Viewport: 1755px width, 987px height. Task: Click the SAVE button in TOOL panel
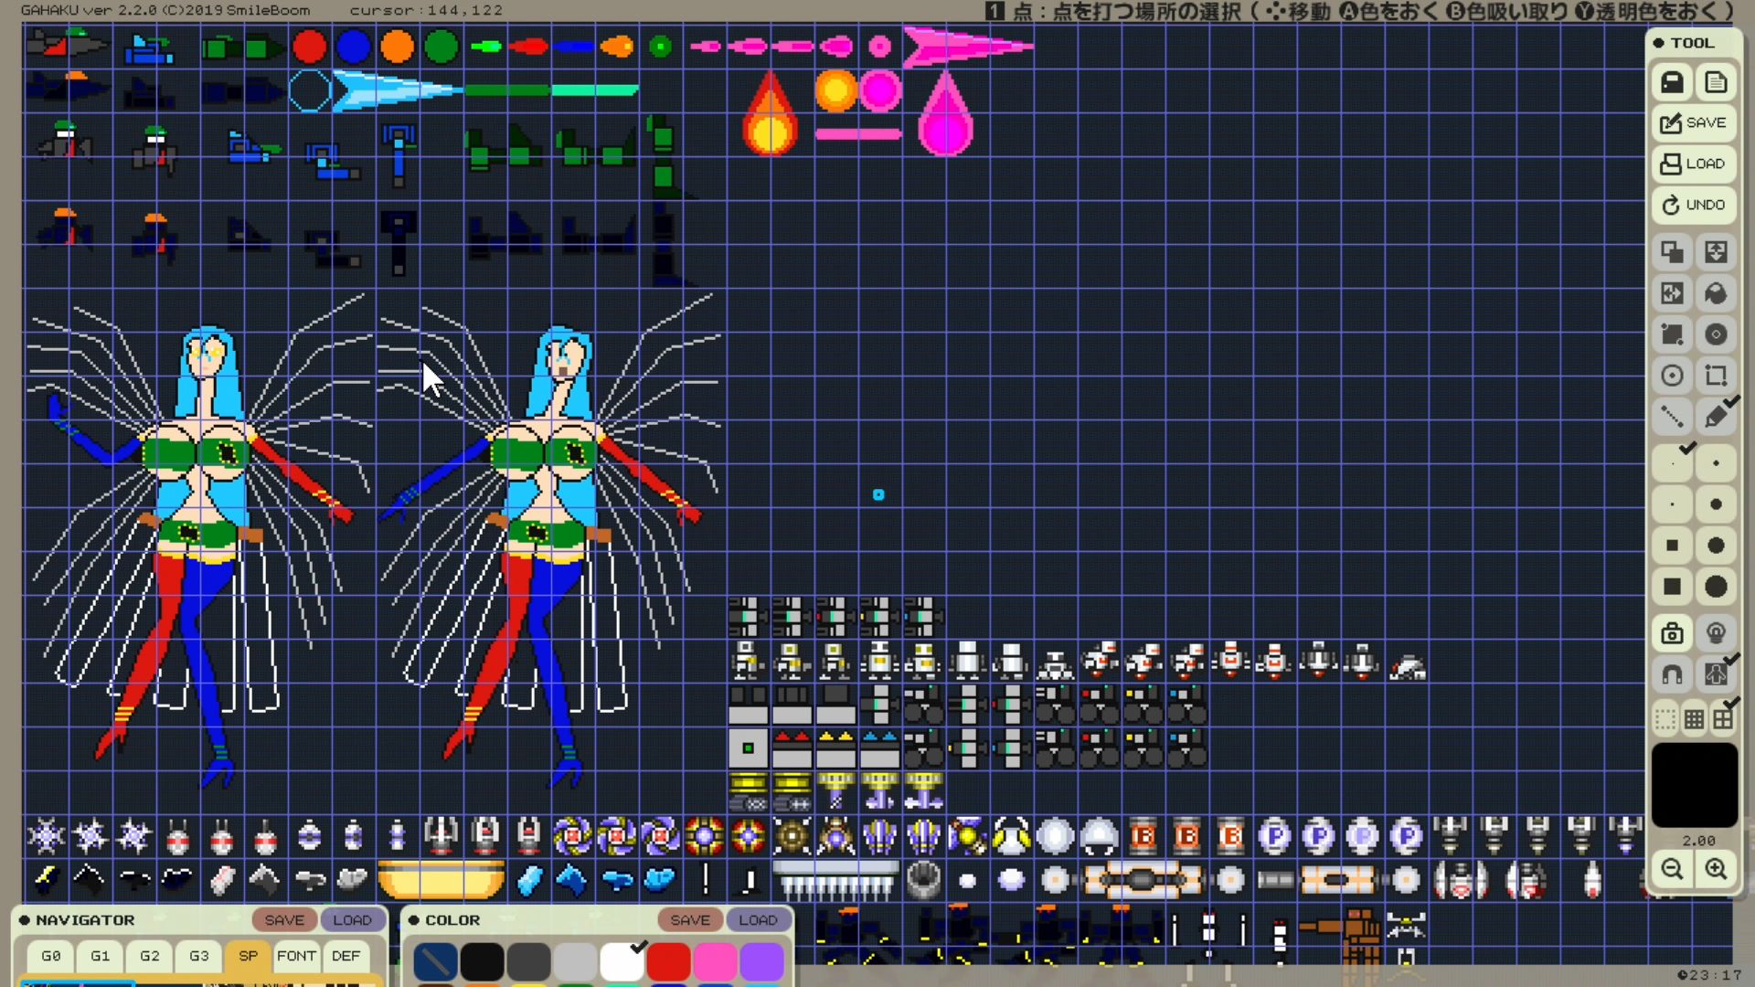tap(1694, 123)
